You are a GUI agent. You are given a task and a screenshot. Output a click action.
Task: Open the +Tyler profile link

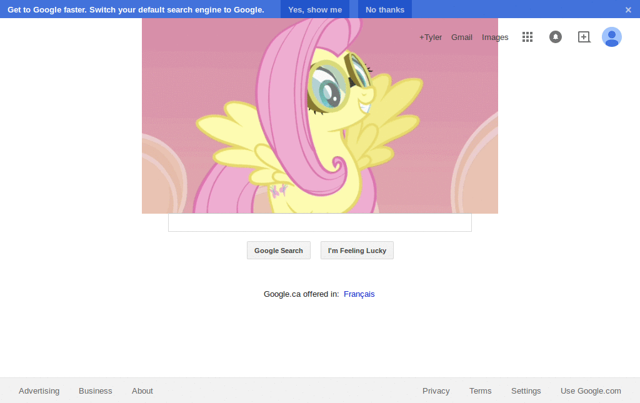pyautogui.click(x=431, y=37)
